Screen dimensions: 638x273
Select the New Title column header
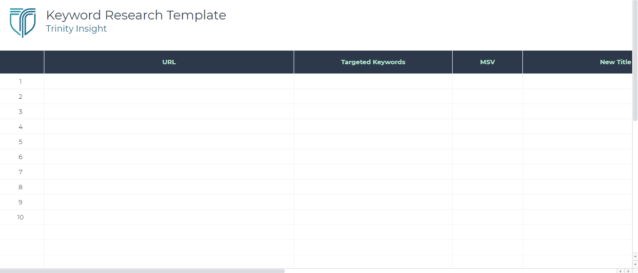point(577,62)
